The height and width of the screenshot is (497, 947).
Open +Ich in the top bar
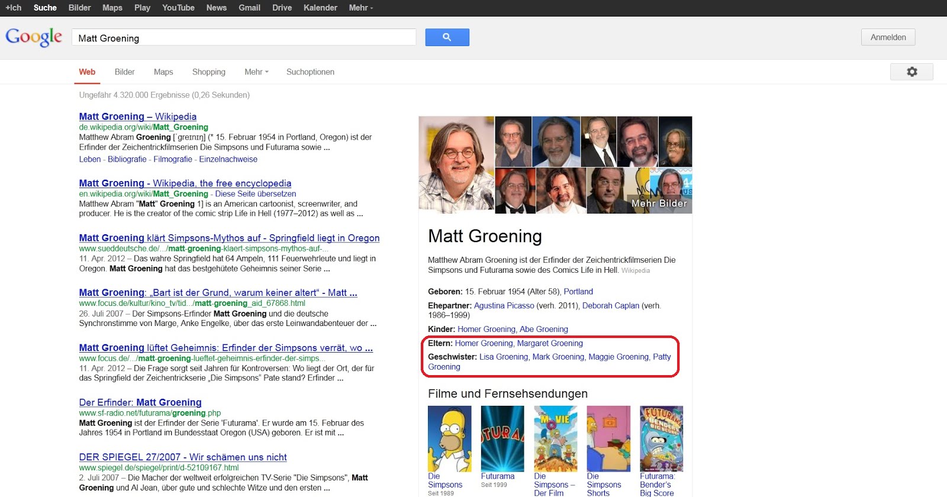tap(14, 8)
